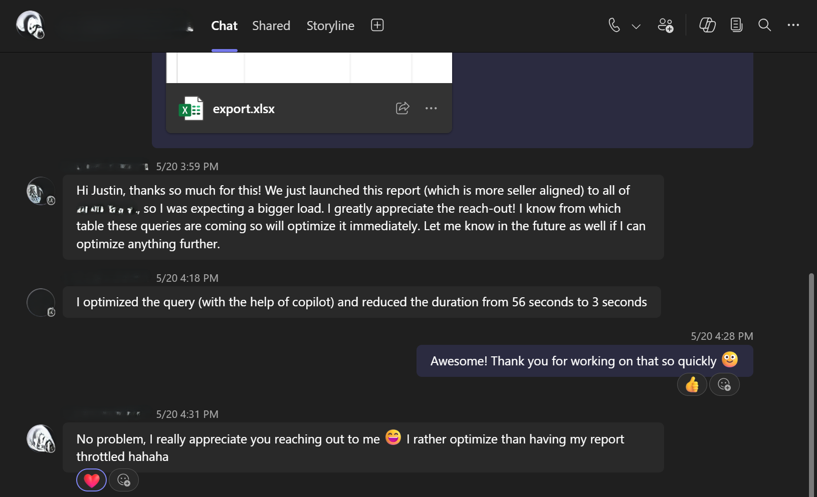Viewport: 817px width, 497px height.
Task: Open Copilot from the chat header
Action: tap(707, 25)
